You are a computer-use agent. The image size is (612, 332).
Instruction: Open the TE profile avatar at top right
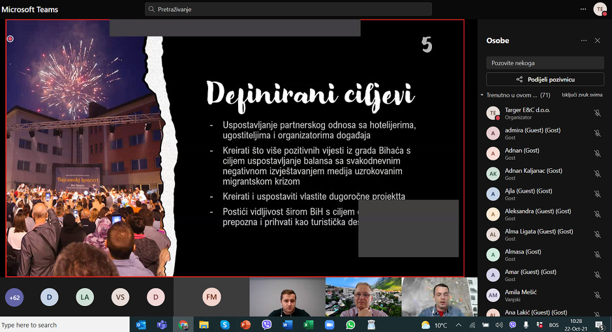click(x=600, y=9)
